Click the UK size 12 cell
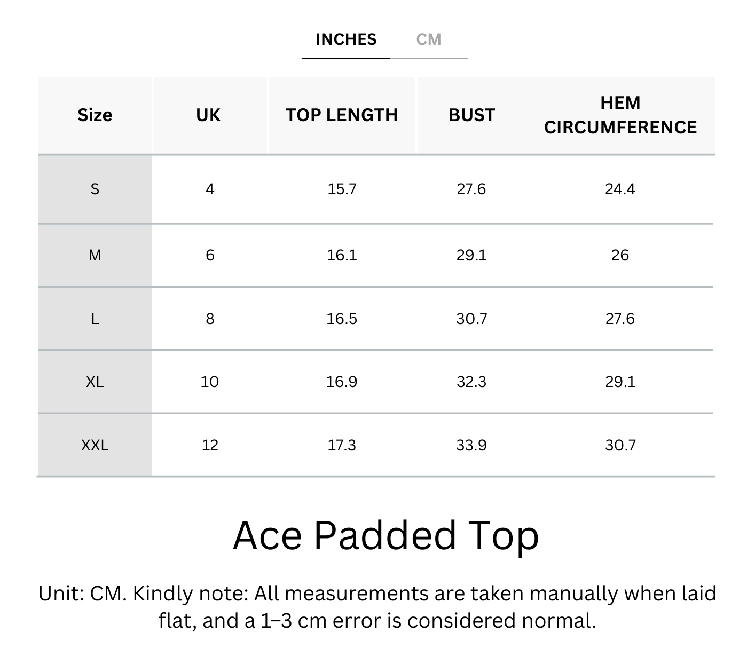Screen dimensions: 755x664 pyautogui.click(x=210, y=445)
